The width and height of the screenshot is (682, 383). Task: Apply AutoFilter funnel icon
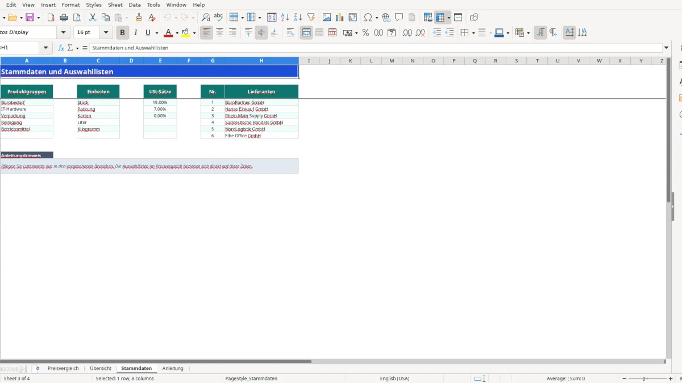tap(311, 18)
